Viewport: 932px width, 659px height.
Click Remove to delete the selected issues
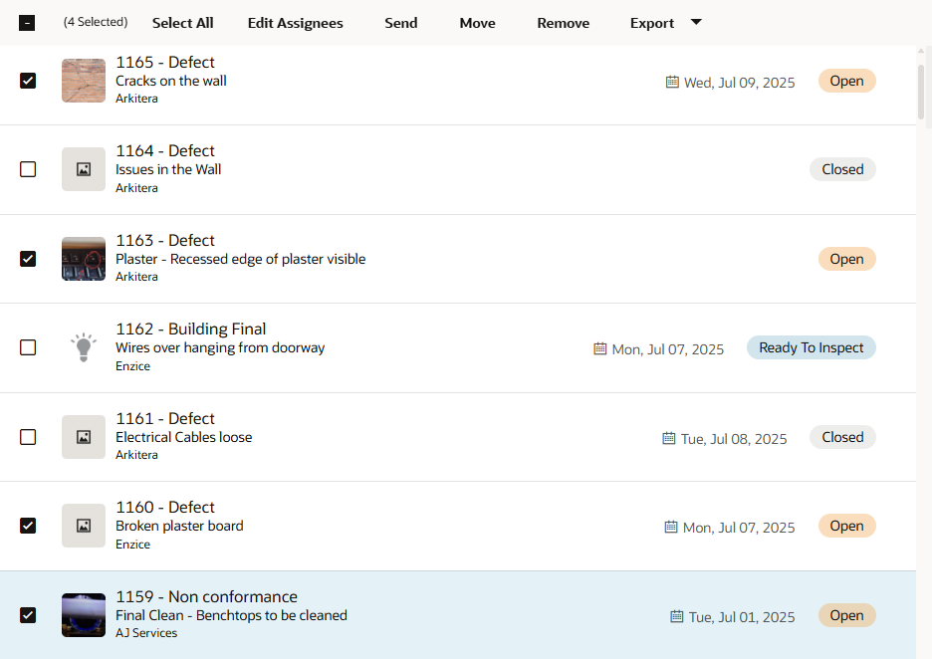point(564,23)
